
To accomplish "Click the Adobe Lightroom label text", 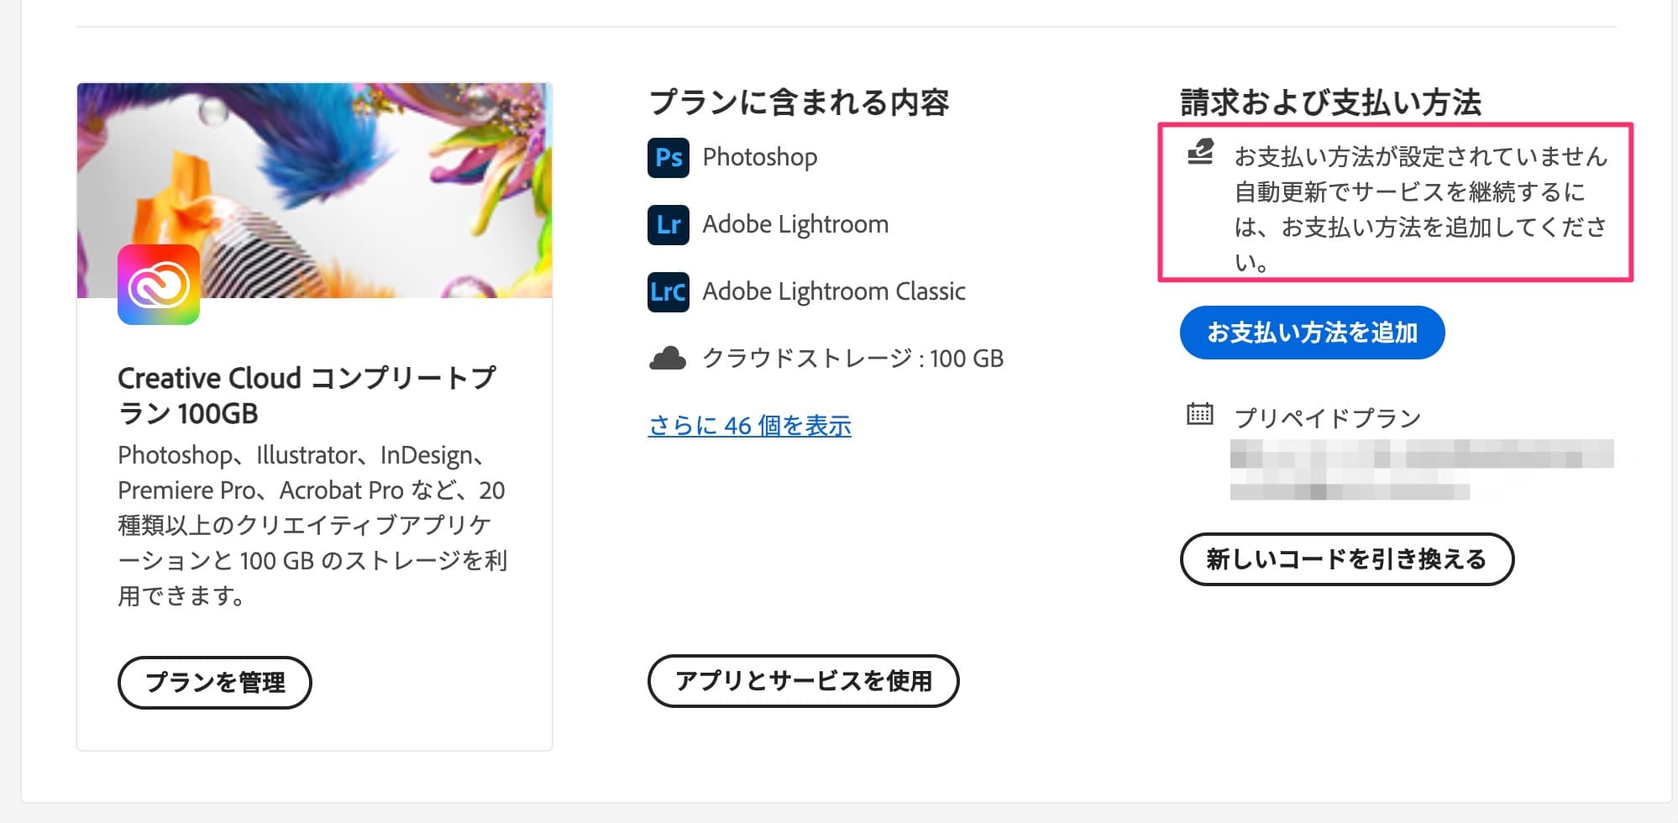I will [795, 224].
